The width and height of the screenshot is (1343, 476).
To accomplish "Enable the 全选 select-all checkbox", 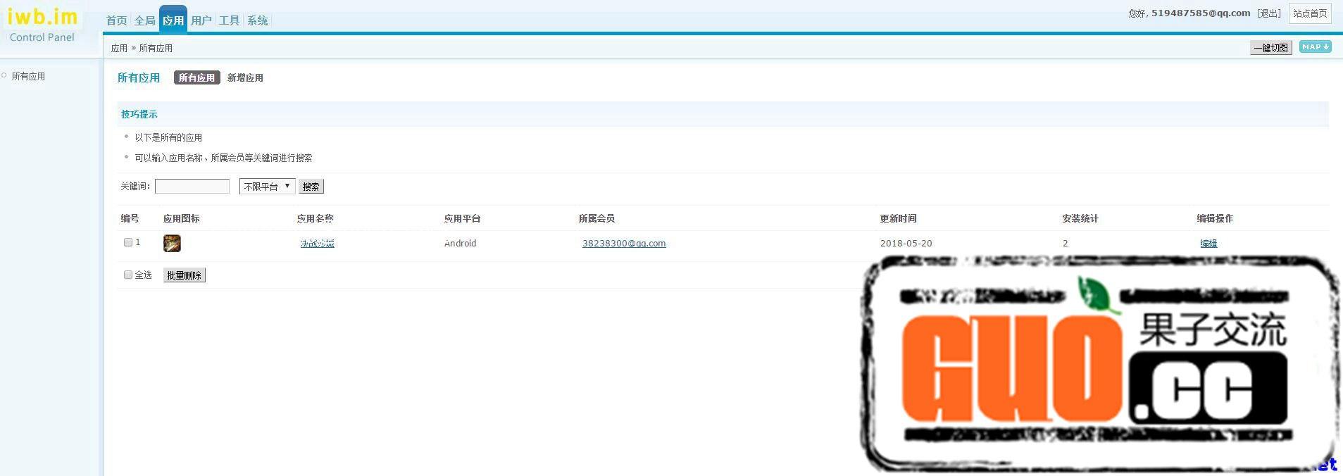I will tap(128, 275).
